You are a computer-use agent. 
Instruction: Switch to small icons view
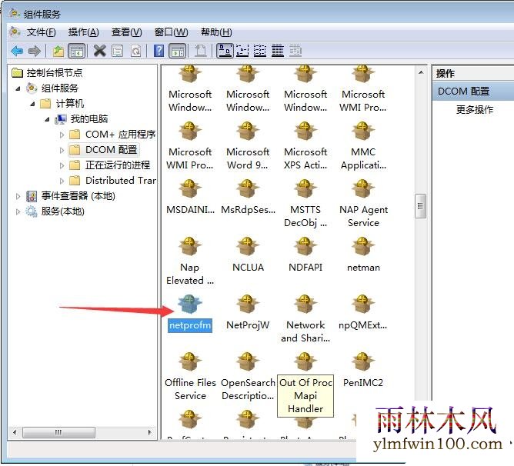tap(242, 51)
